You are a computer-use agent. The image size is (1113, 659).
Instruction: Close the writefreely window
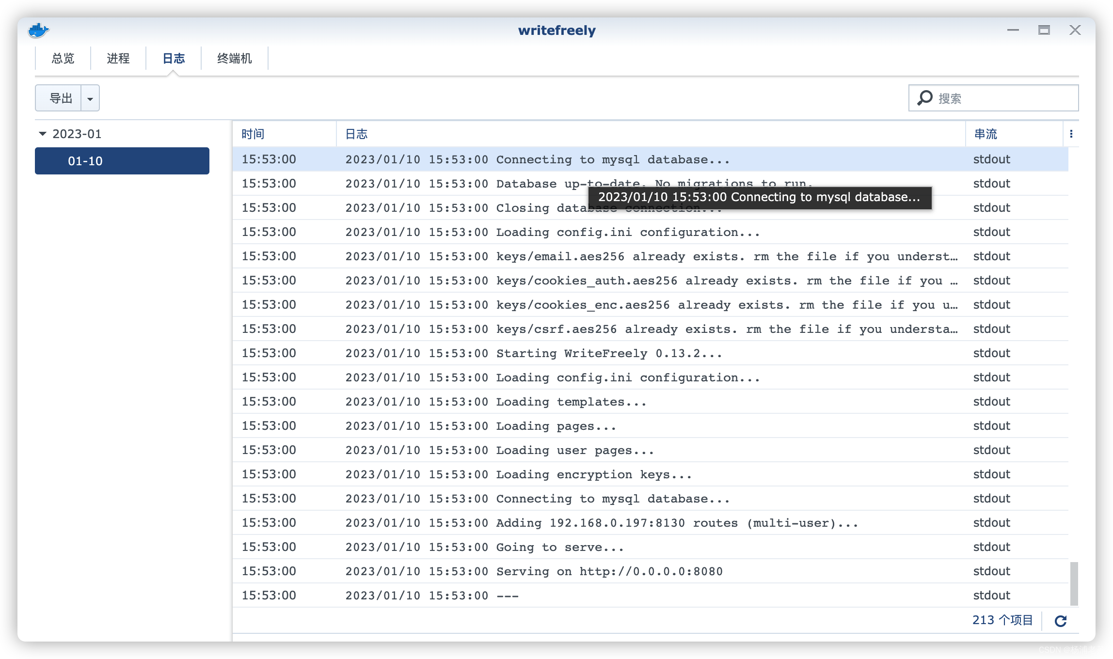[x=1075, y=31]
